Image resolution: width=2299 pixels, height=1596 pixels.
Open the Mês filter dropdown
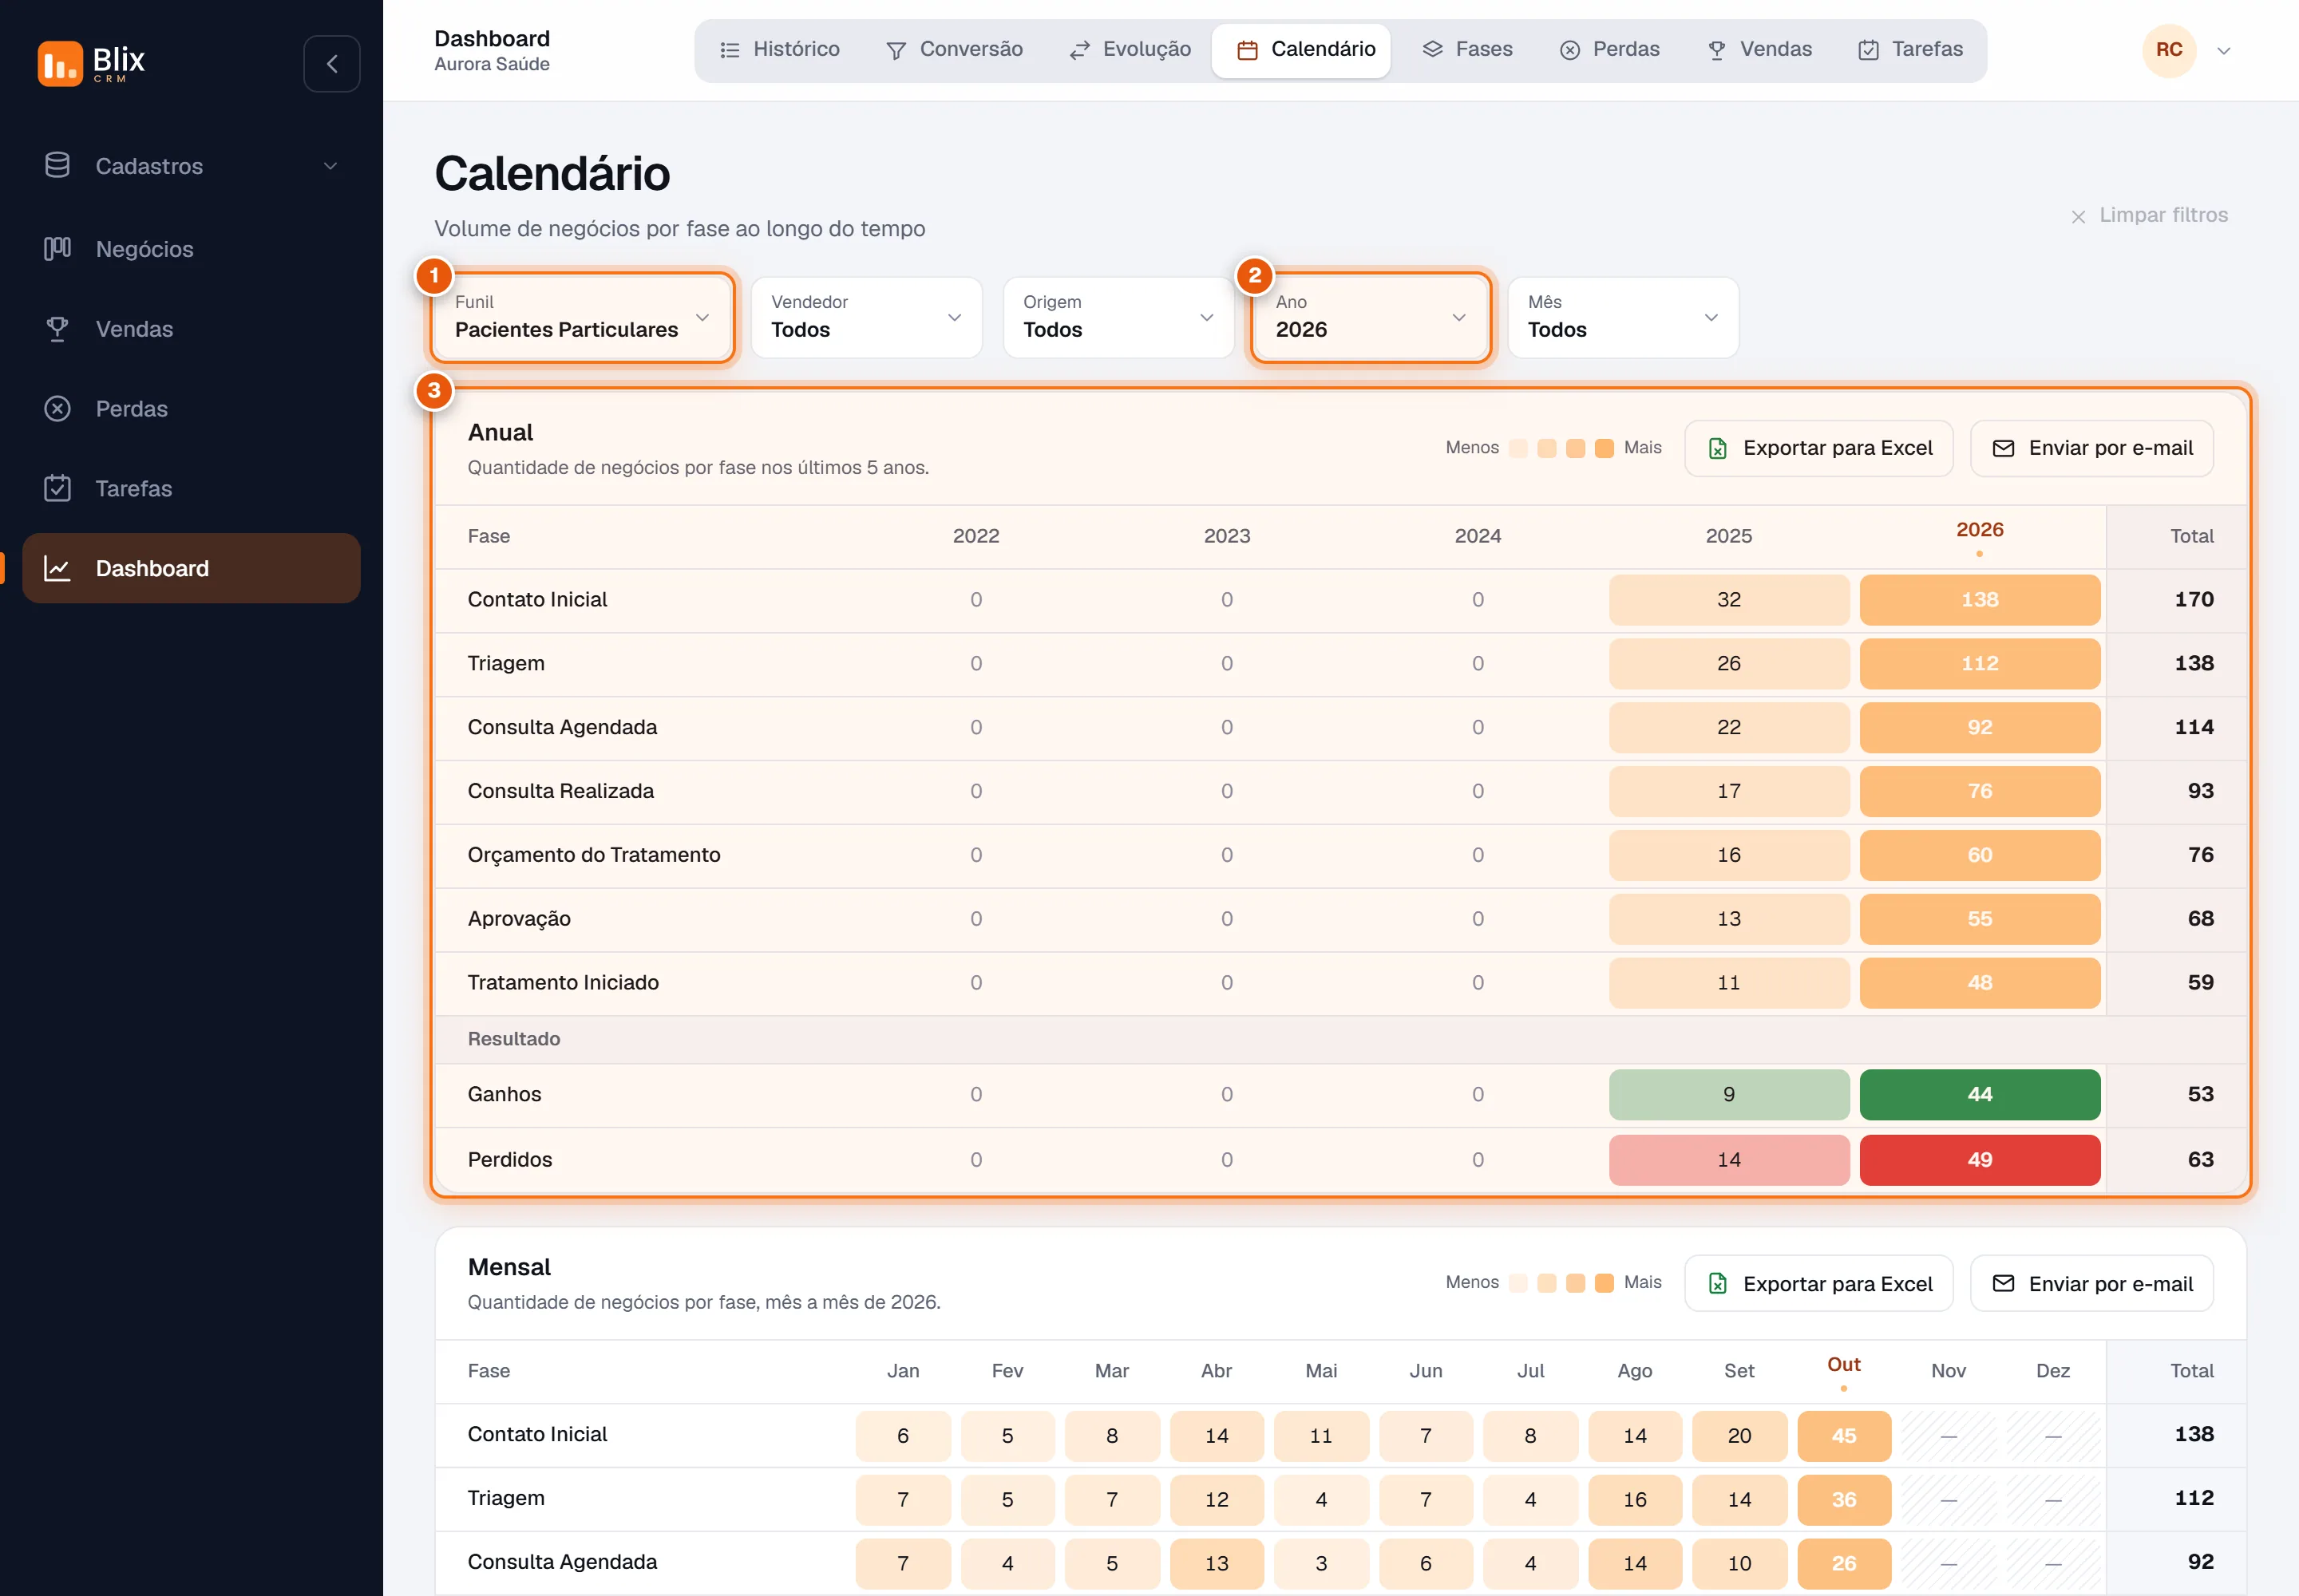coord(1623,317)
